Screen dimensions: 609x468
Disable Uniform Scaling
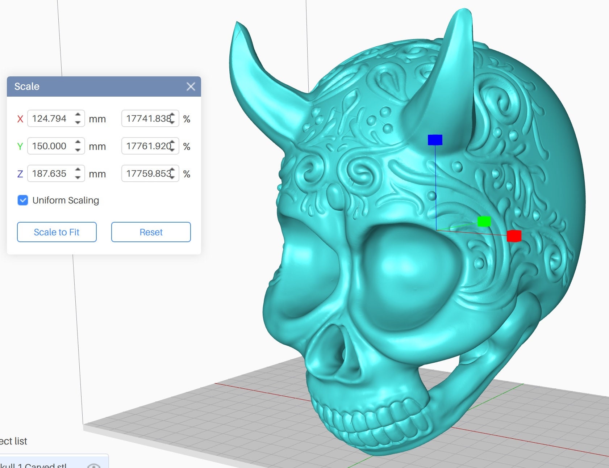point(23,200)
